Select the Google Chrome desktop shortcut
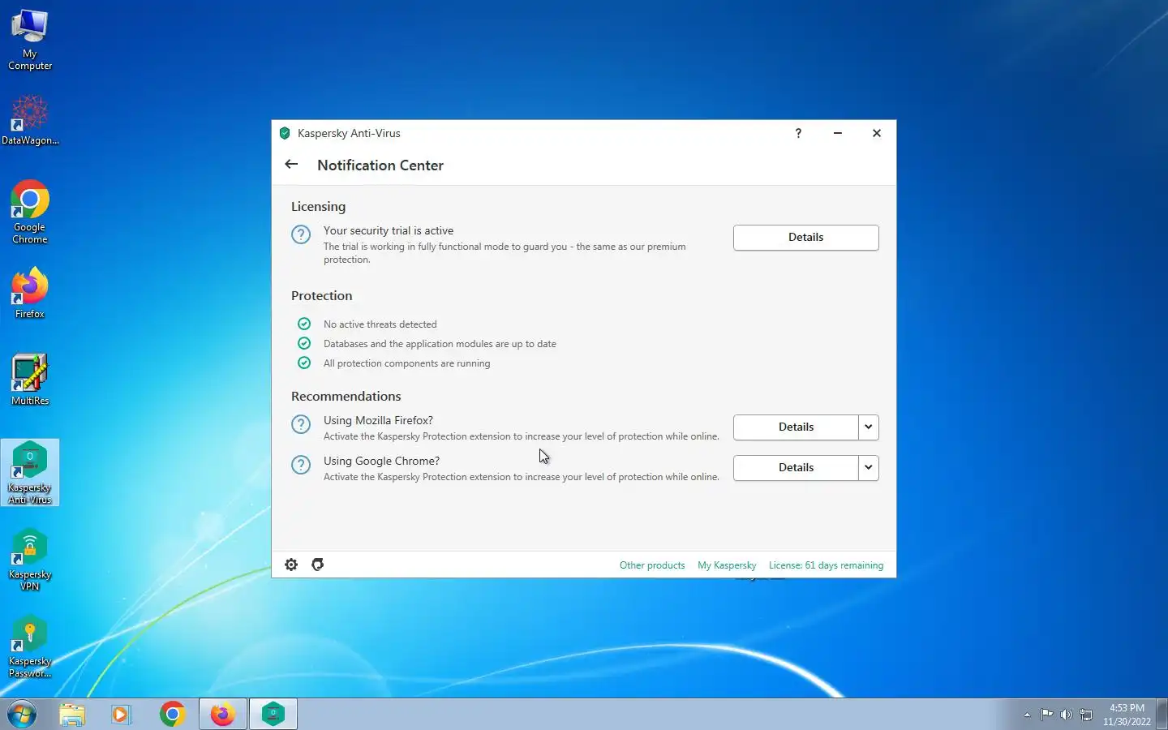 (x=30, y=212)
